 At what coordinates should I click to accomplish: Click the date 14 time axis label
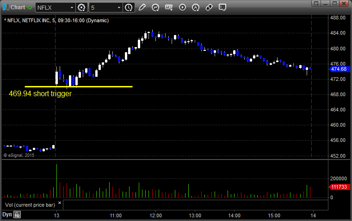coord(313,215)
